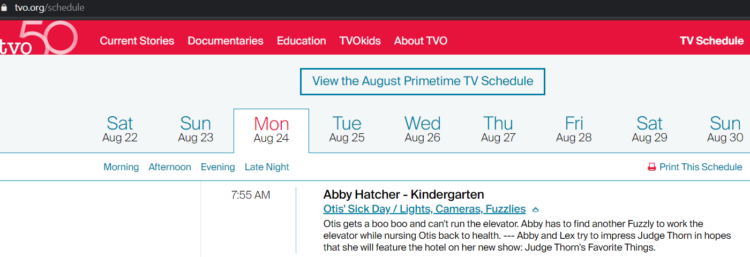The image size is (750, 257).
Task: Open Documentaries section
Action: [226, 41]
